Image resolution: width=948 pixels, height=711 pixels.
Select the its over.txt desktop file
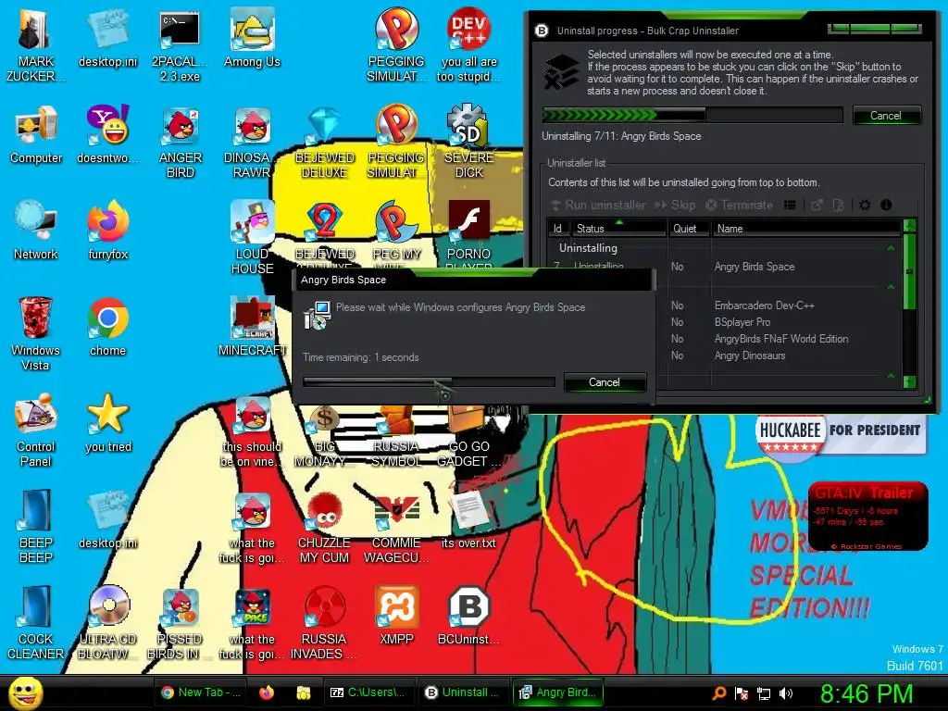(x=468, y=520)
